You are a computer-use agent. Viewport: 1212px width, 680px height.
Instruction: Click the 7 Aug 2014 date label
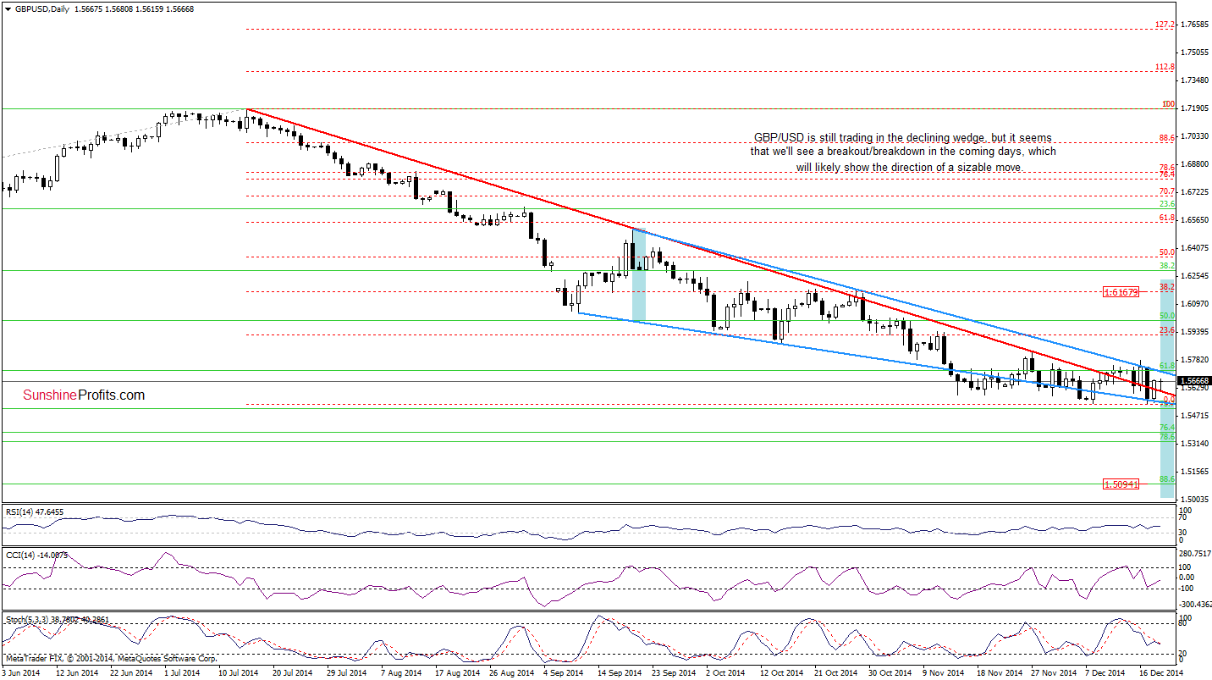pos(401,673)
